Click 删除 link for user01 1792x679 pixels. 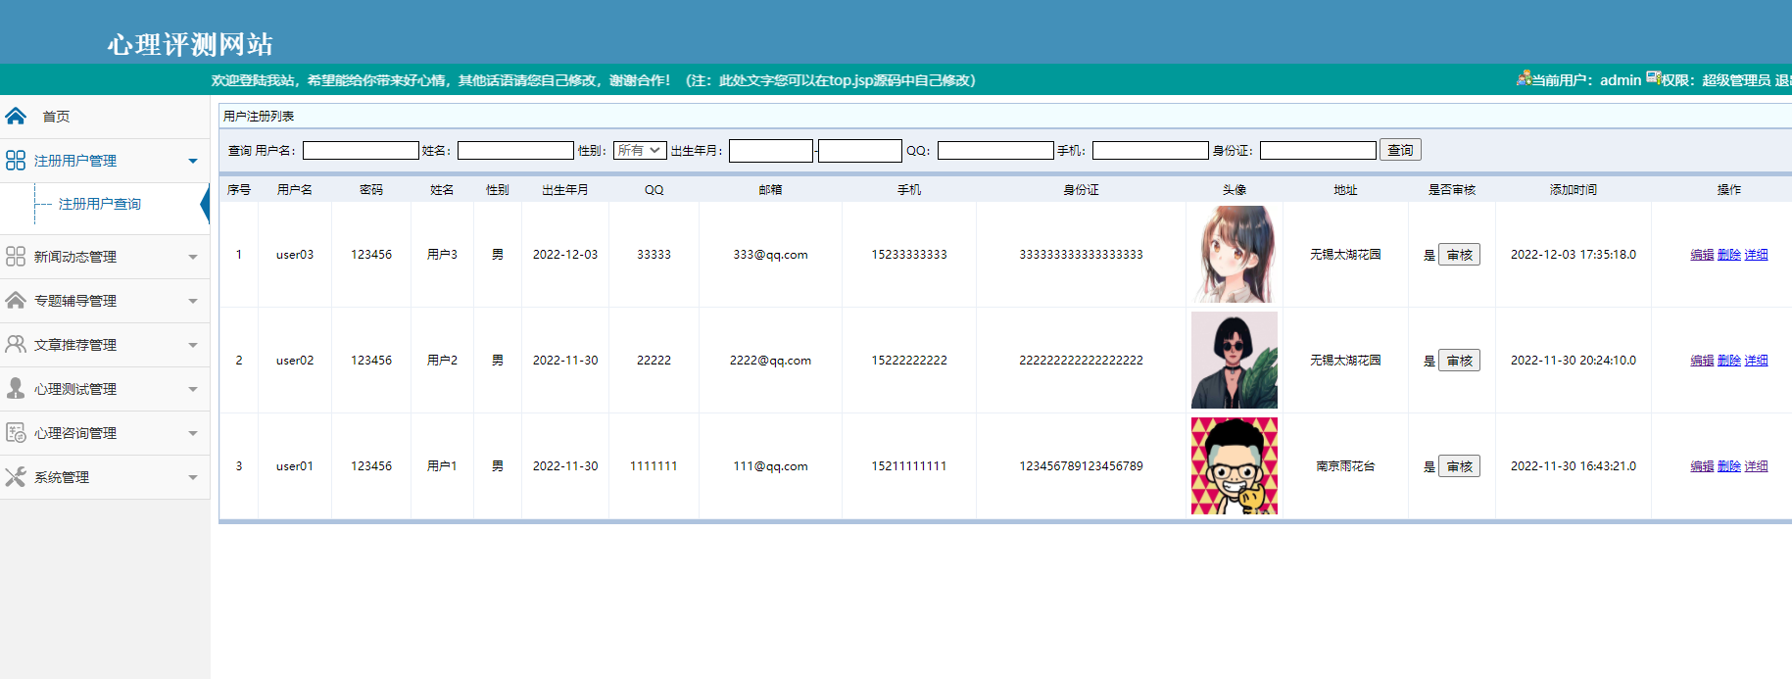[x=1729, y=466]
